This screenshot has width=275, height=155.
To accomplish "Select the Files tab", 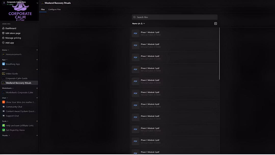I will coord(43,9).
